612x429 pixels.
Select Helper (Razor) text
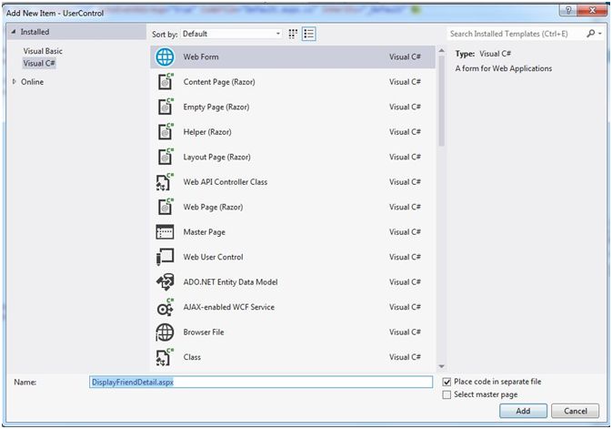click(x=207, y=132)
